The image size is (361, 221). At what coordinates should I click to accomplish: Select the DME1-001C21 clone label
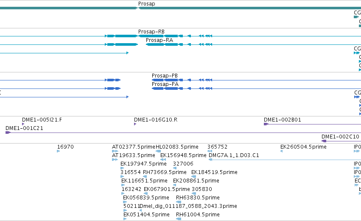click(x=24, y=128)
